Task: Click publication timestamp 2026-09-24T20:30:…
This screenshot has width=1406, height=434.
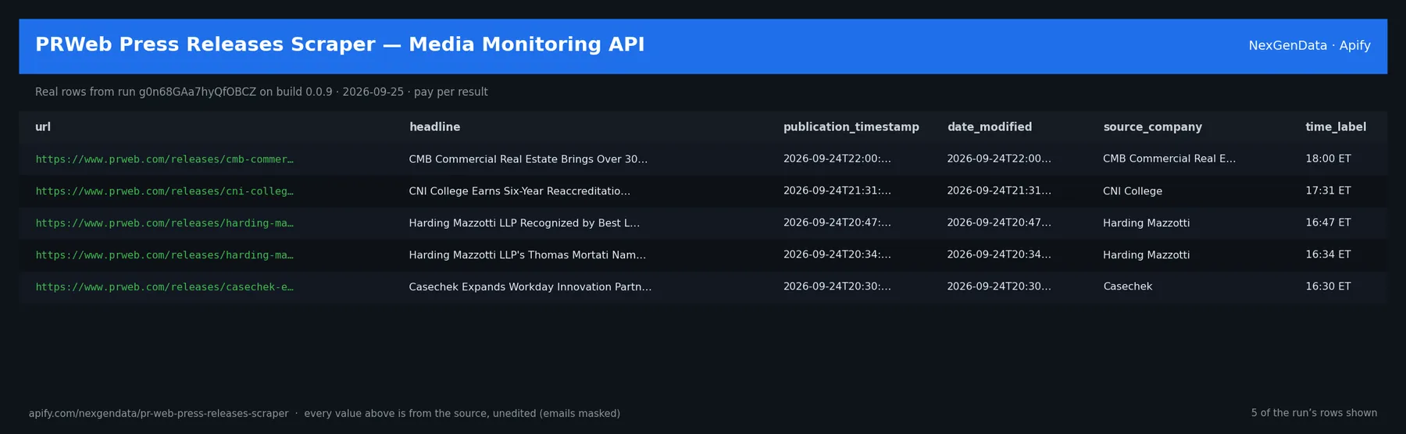Action: (x=837, y=287)
